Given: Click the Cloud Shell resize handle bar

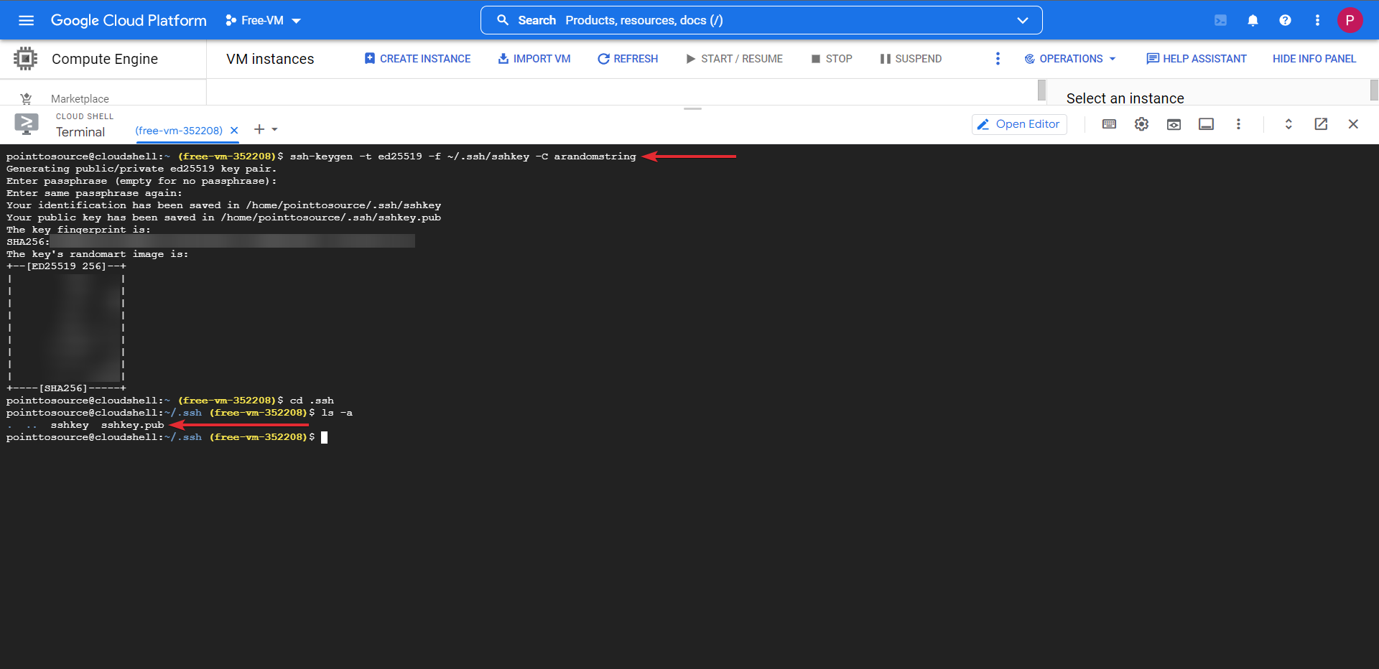Looking at the screenshot, I should pyautogui.click(x=692, y=108).
